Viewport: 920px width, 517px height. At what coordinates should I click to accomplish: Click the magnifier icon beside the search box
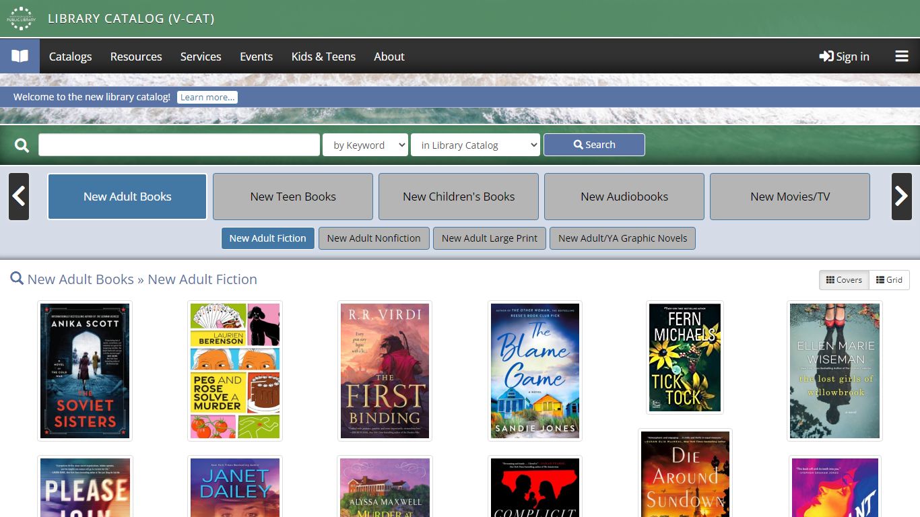click(x=22, y=145)
